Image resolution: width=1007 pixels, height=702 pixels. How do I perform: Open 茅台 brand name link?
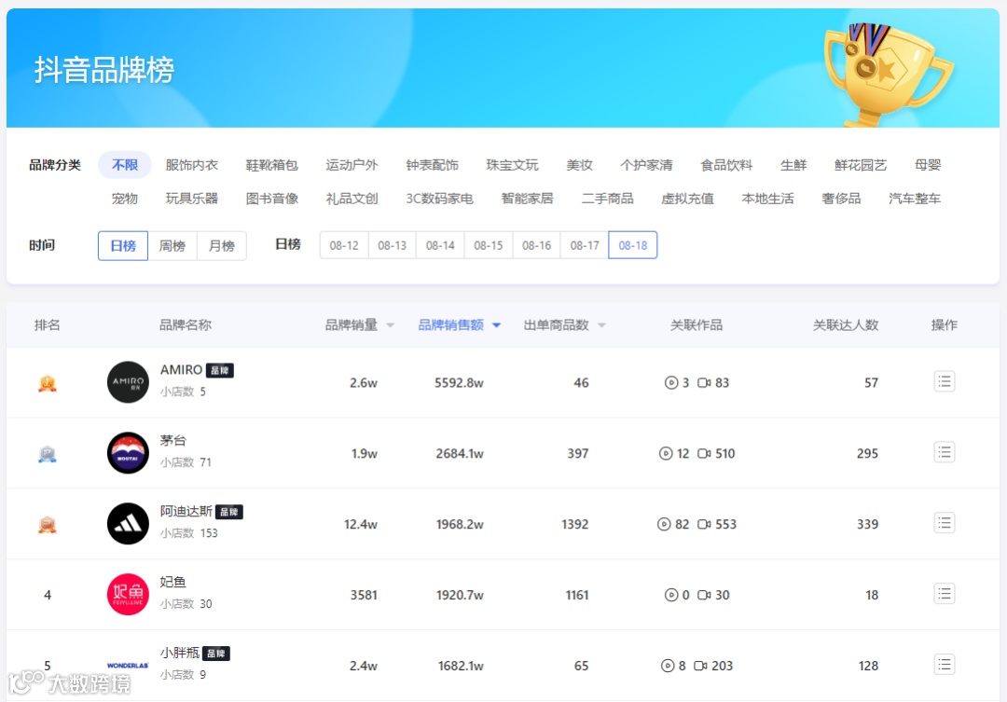(x=172, y=441)
